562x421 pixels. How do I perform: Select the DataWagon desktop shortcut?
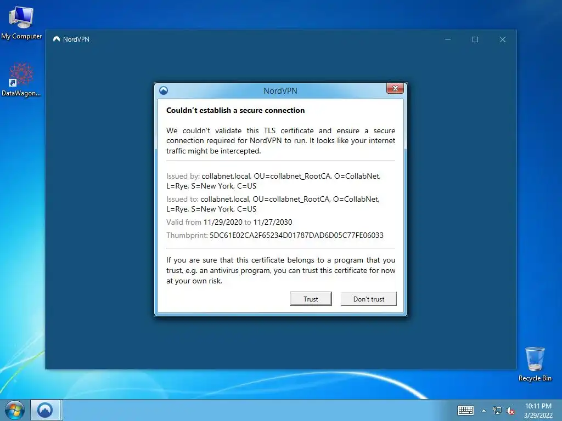[x=21, y=79]
